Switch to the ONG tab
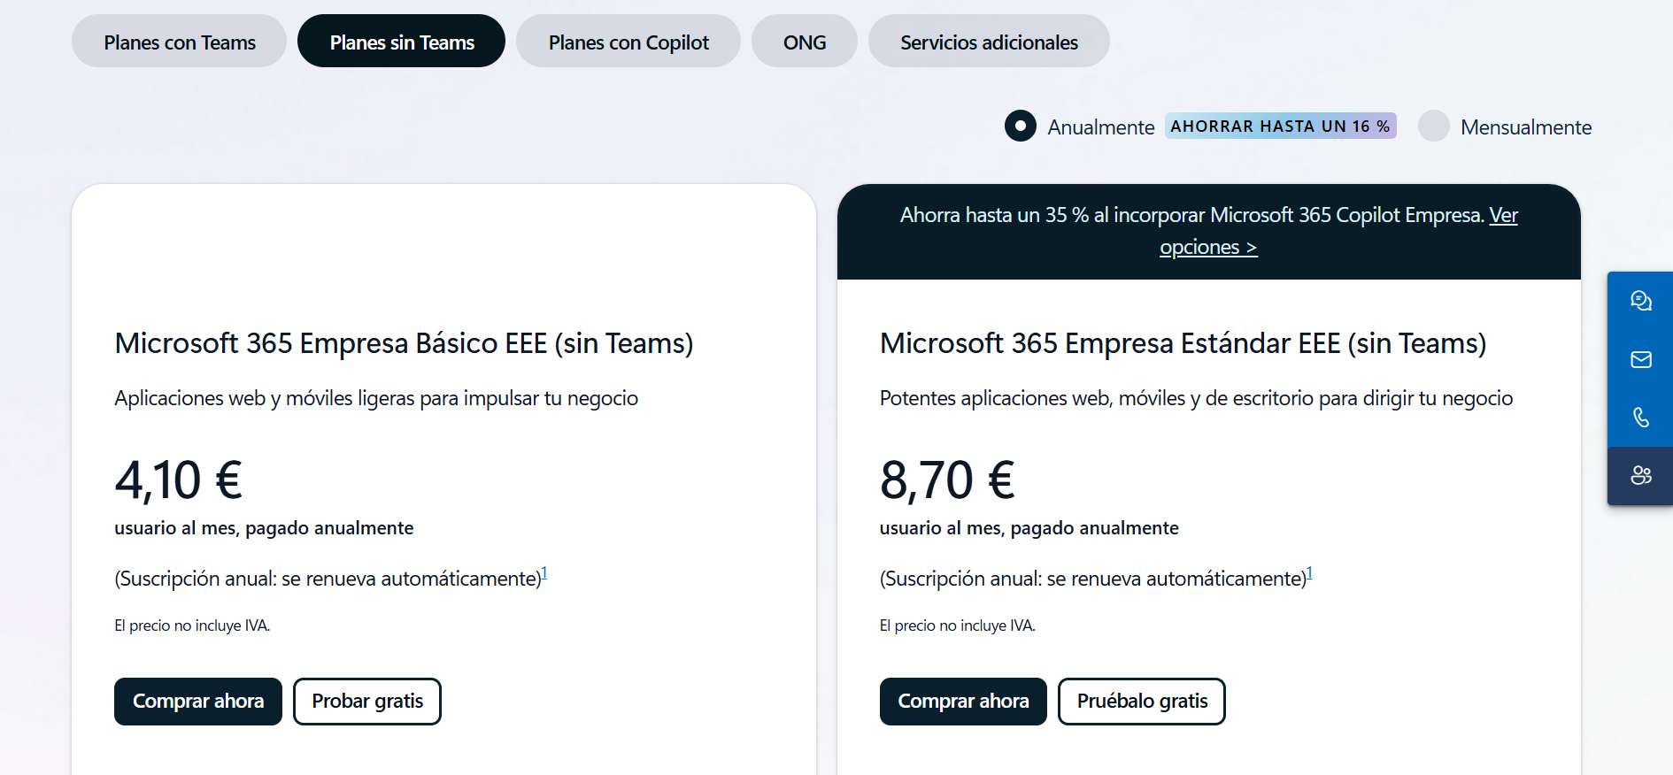The image size is (1673, 775). click(x=805, y=42)
